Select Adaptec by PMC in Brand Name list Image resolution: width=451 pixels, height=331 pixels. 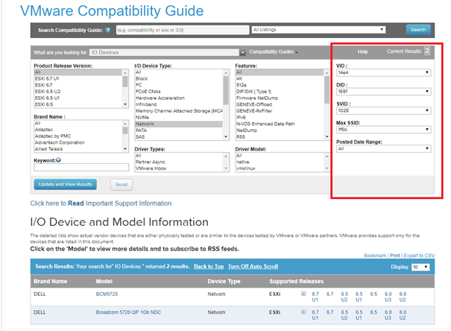pos(78,136)
